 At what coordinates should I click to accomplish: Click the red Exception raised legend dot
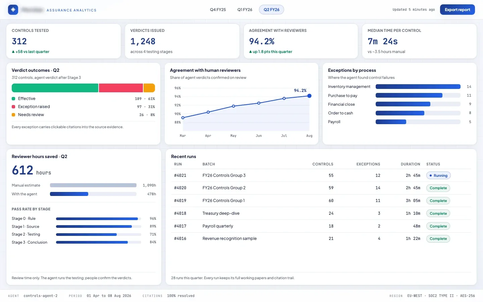(x=13, y=107)
